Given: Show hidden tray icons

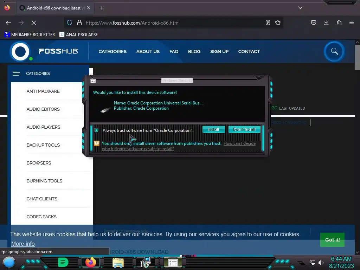Looking at the screenshot, I should (x=301, y=263).
